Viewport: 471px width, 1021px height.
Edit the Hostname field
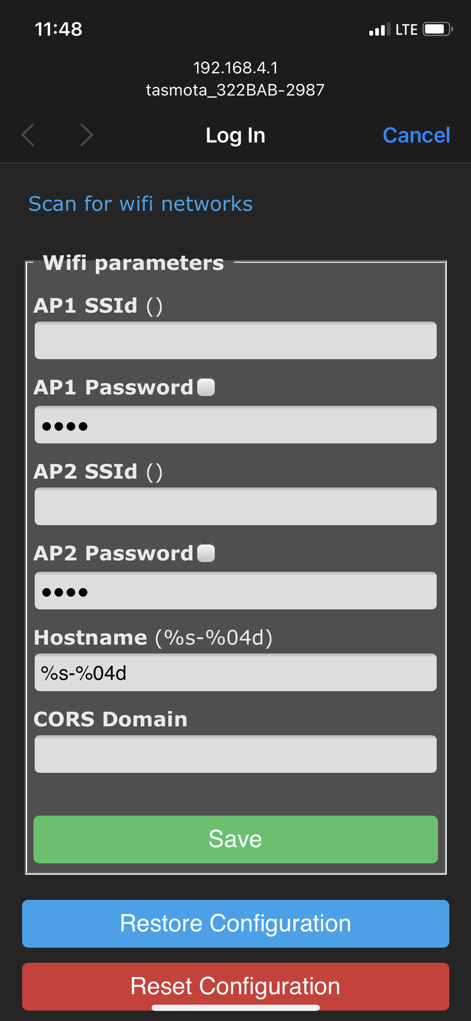tap(235, 673)
